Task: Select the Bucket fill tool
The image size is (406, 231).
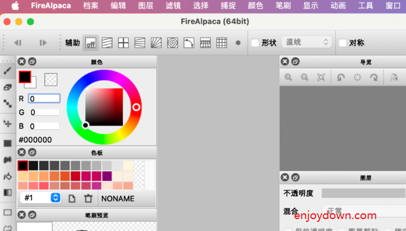Action: coord(7,176)
